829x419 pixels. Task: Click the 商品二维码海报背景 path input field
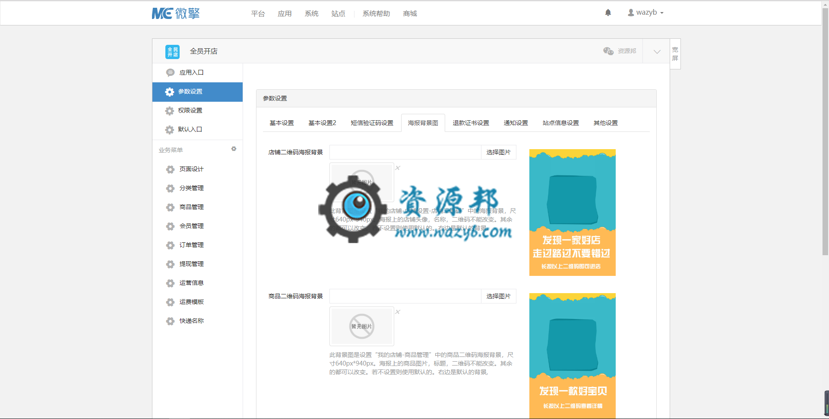click(405, 296)
